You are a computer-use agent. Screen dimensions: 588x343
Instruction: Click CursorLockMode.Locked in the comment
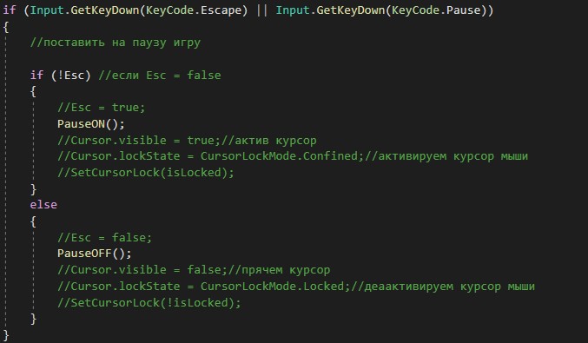point(272,286)
